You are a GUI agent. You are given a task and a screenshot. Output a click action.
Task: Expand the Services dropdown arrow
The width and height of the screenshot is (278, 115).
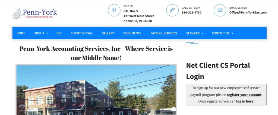[203, 33]
